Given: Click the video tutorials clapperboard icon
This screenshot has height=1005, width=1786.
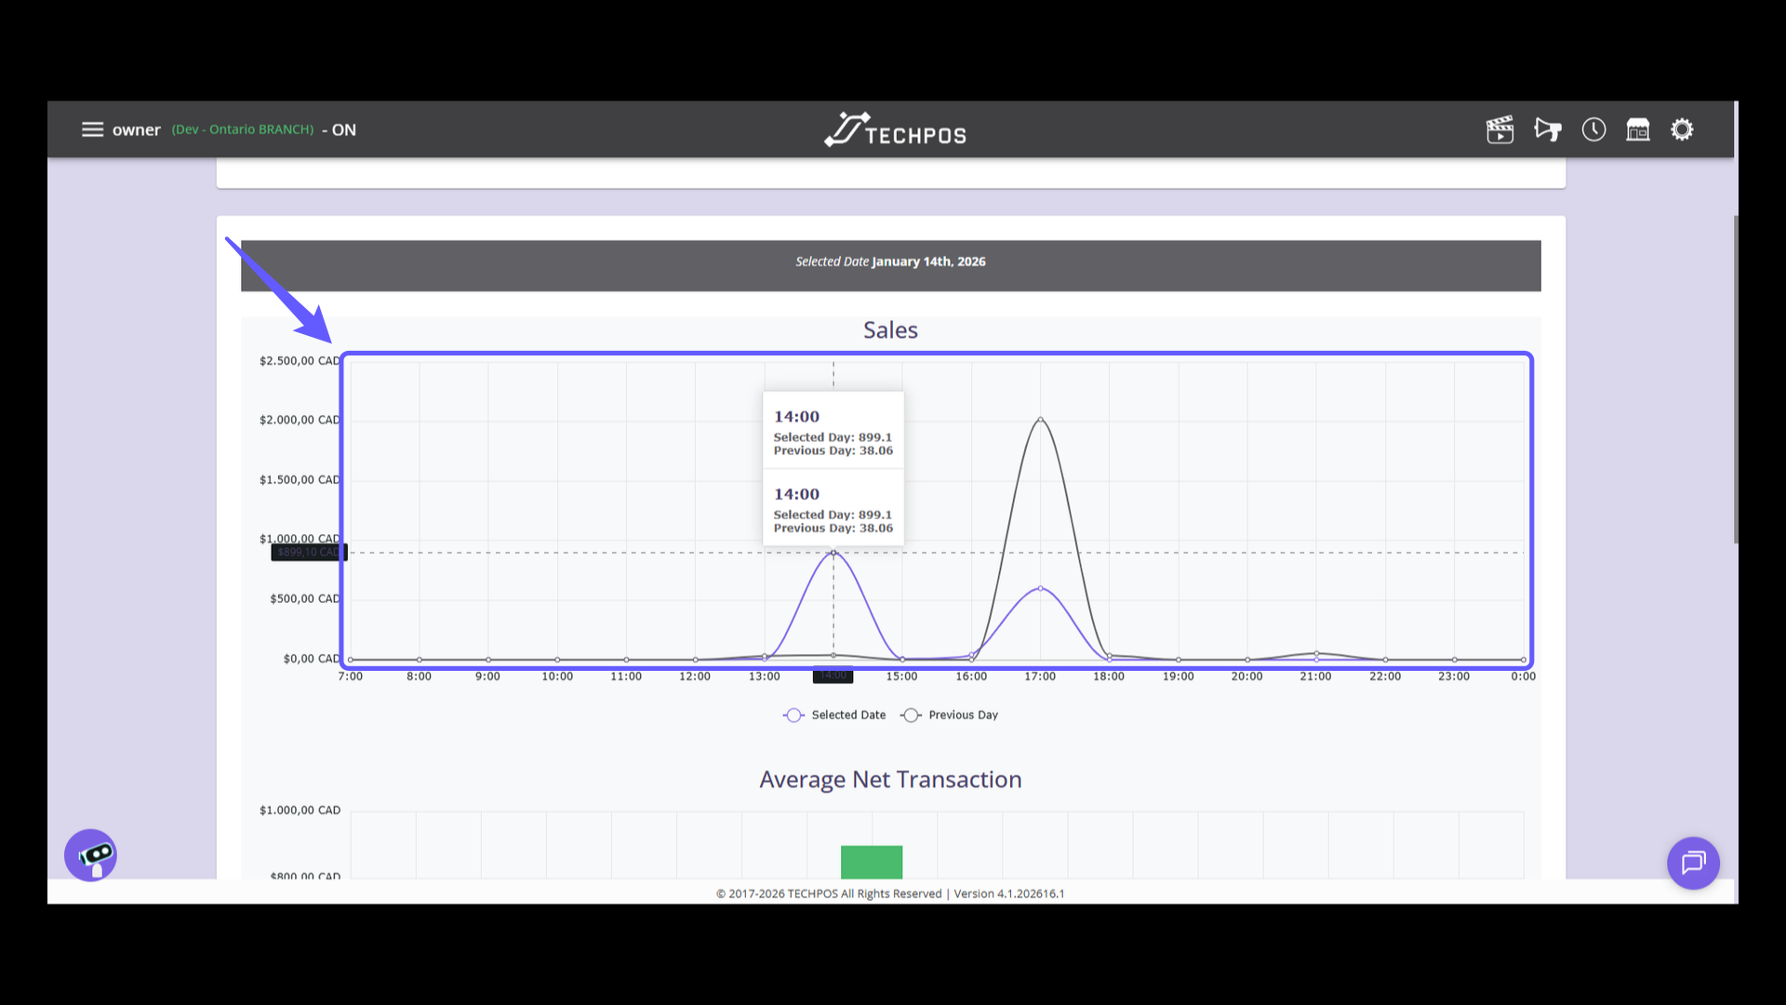Looking at the screenshot, I should point(1499,129).
